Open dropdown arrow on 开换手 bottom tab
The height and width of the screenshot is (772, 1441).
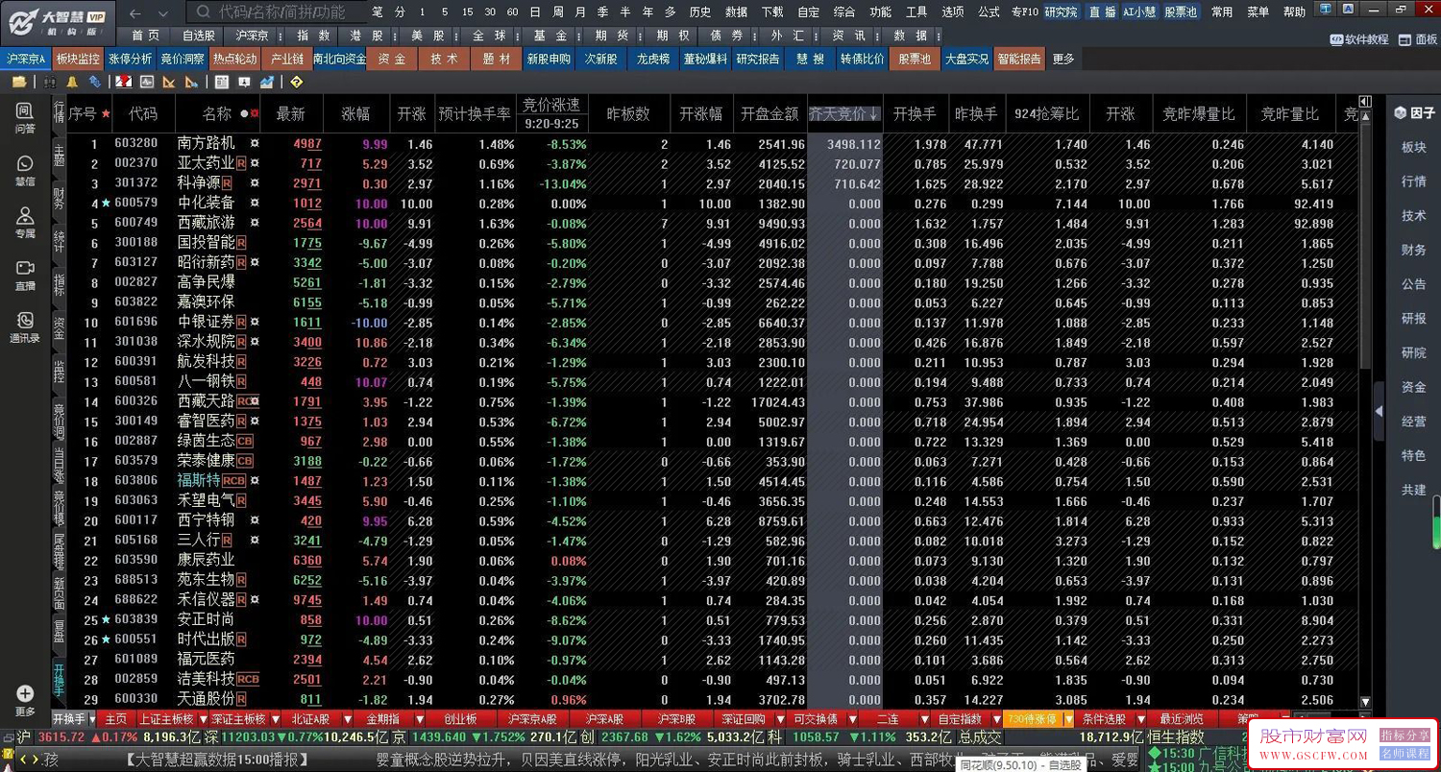(92, 719)
